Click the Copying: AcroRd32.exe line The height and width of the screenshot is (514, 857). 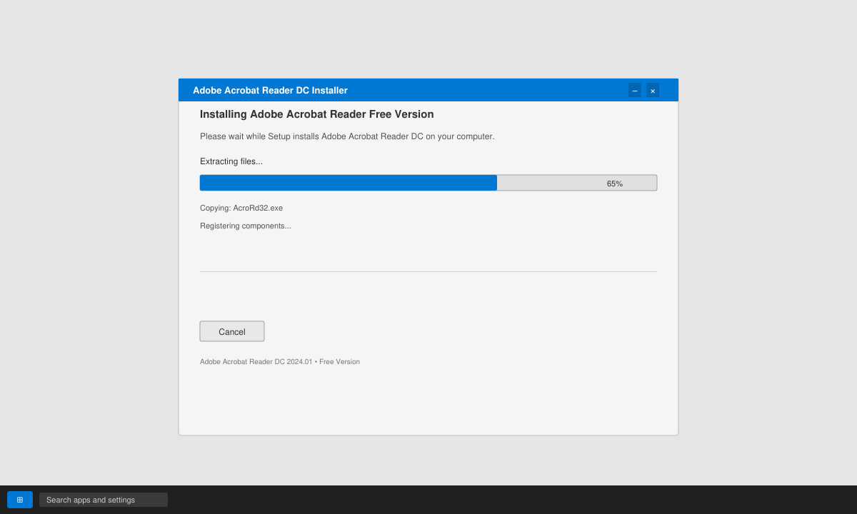[x=241, y=208]
